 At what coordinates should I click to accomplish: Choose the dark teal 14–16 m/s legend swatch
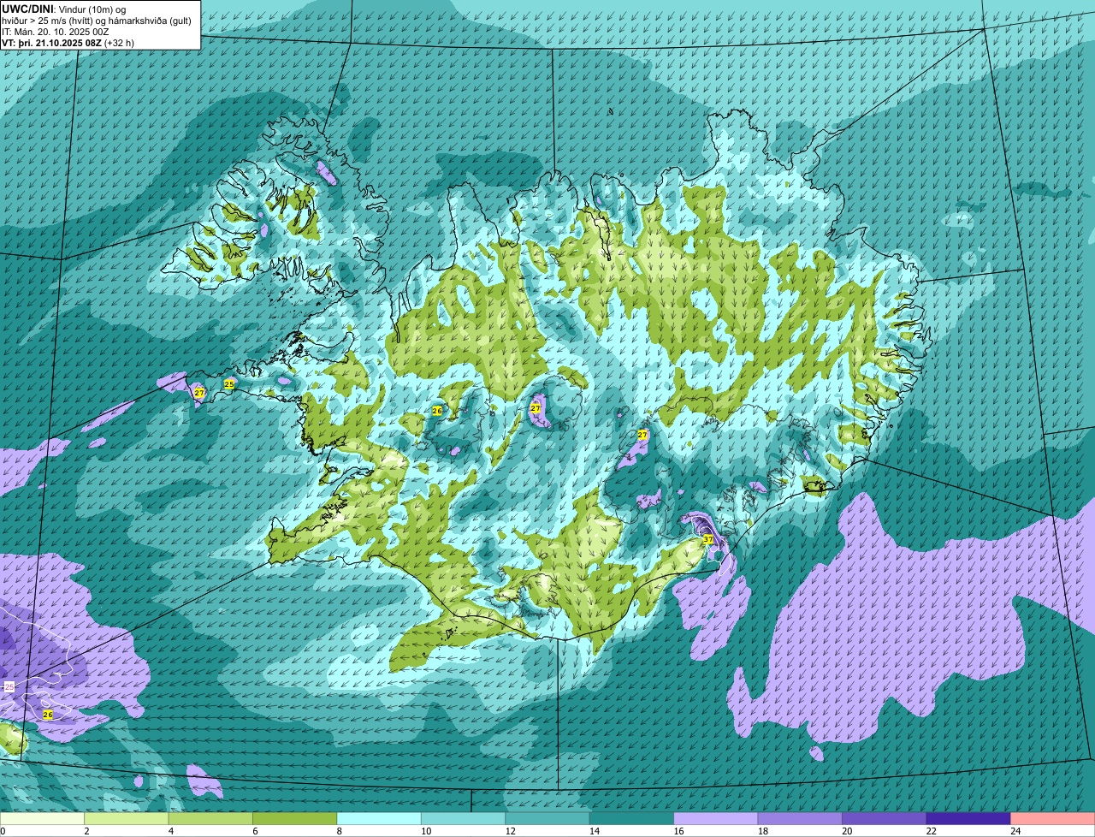click(631, 818)
